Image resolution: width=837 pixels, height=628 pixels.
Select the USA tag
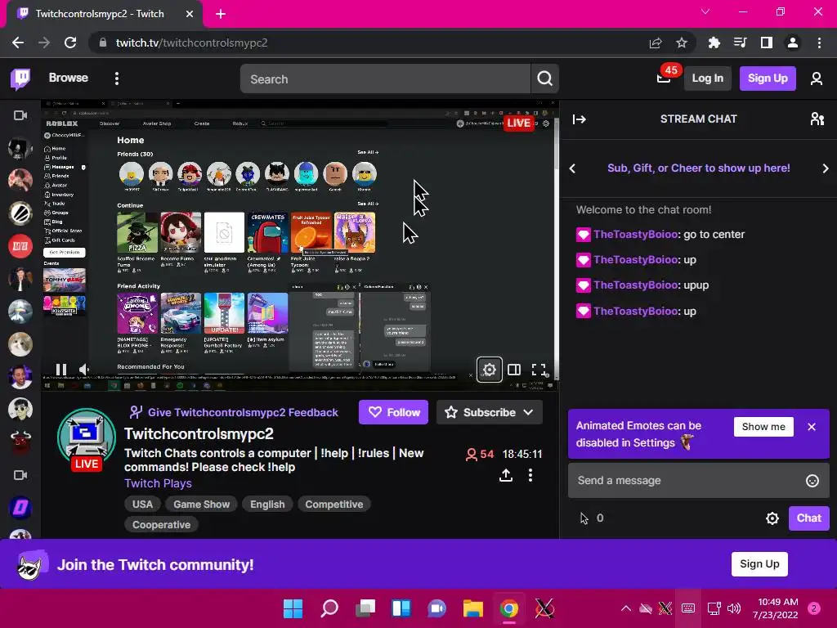(142, 504)
